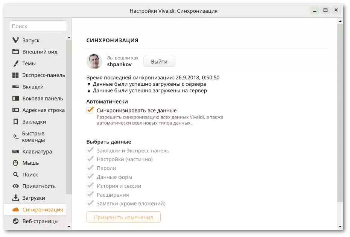Toggle the Данные форм checkbox

click(x=90, y=177)
